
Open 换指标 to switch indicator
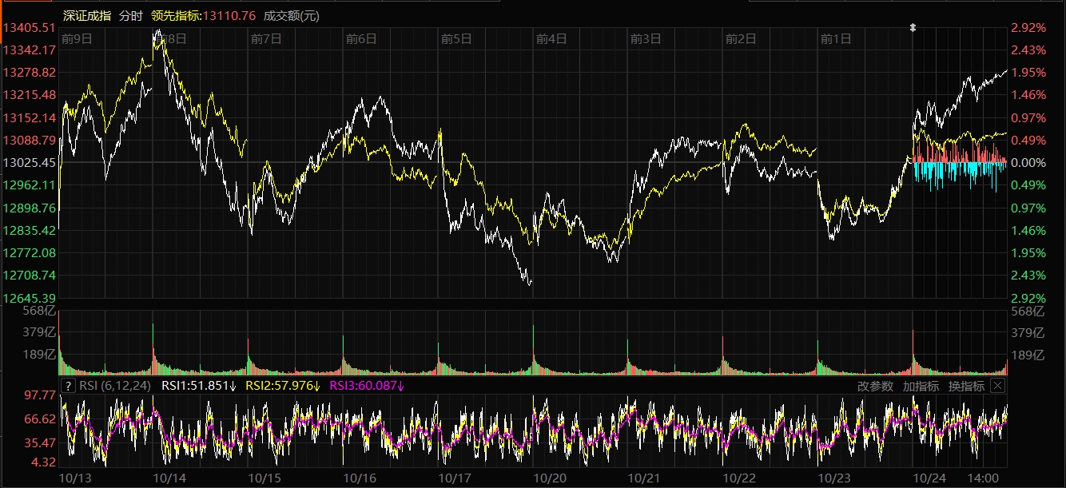point(966,386)
